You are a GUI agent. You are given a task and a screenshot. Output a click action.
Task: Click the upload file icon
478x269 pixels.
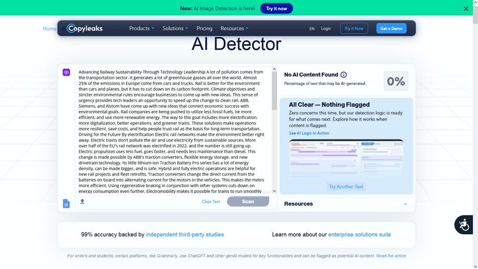tap(82, 202)
